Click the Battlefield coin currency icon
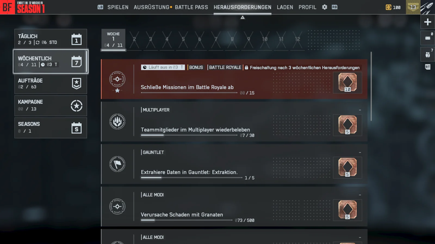Screen dimensions: 435x244 point(389,7)
